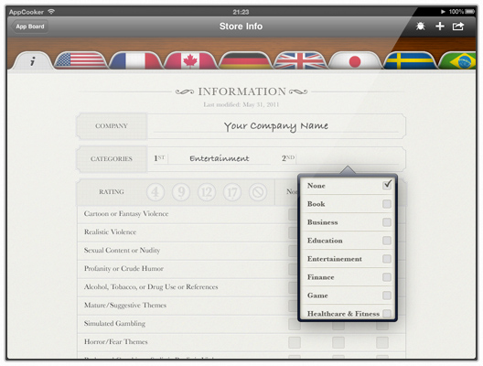Go back to App Board
The width and height of the screenshot is (483, 366).
tap(30, 27)
